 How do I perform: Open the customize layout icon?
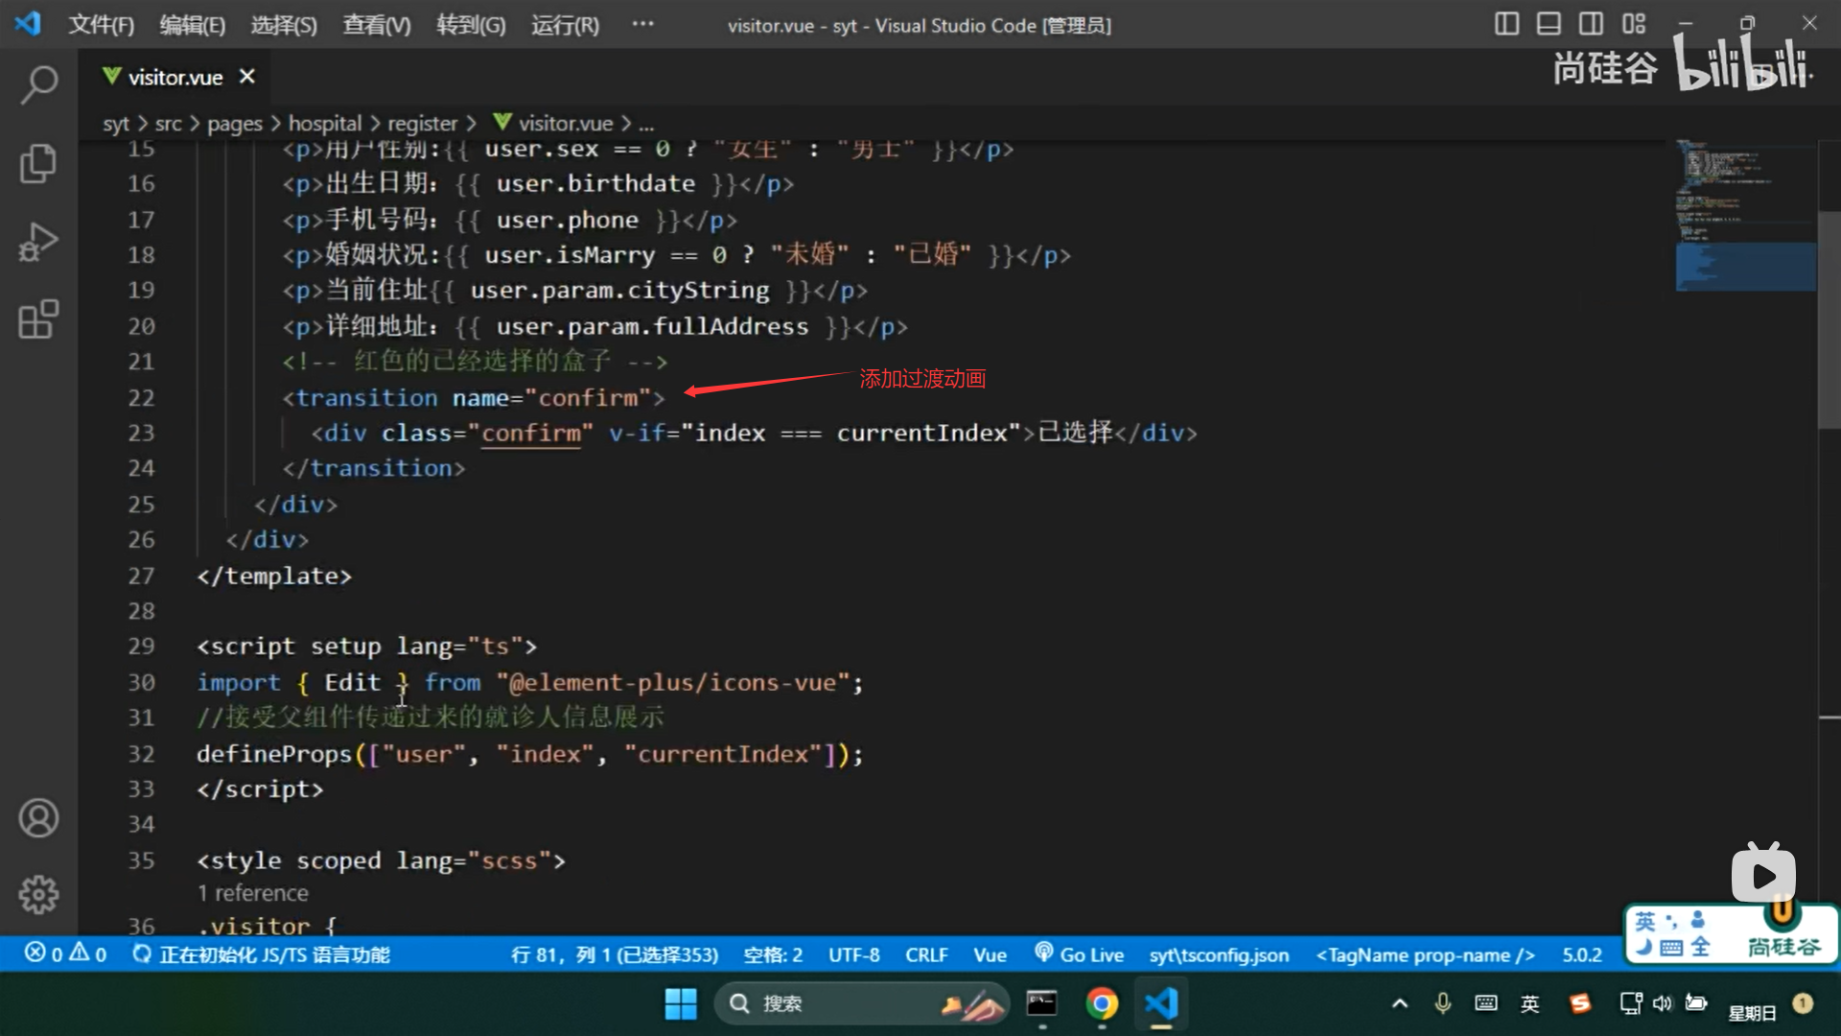click(x=1634, y=24)
